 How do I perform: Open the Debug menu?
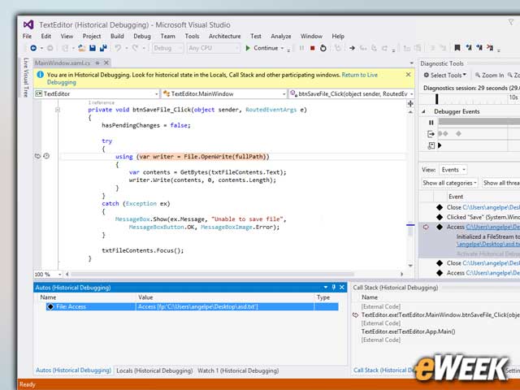click(x=142, y=36)
